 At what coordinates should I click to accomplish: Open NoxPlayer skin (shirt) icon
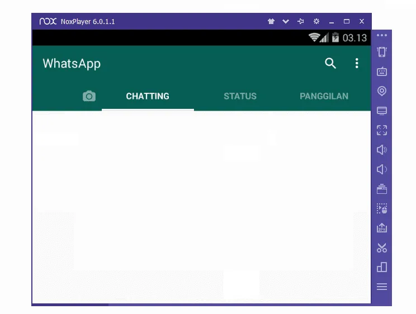point(271,21)
